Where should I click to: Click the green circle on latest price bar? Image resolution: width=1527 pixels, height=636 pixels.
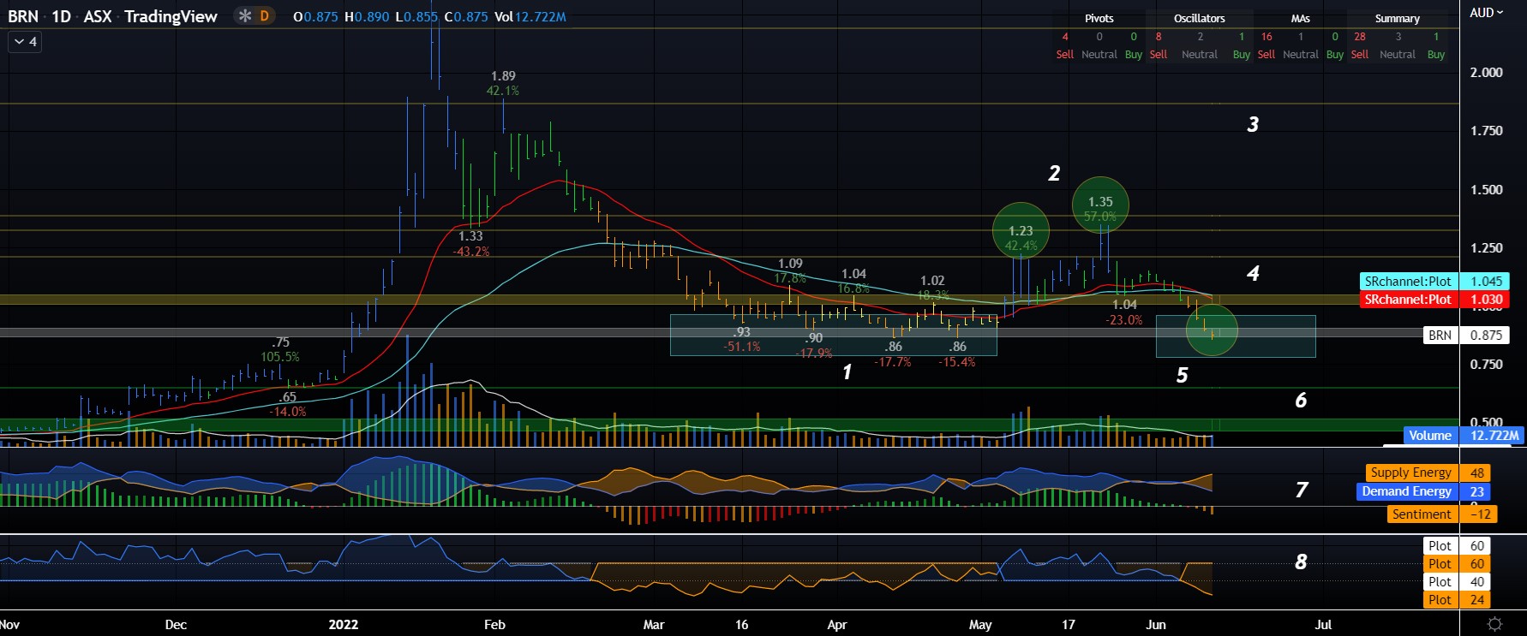[1212, 330]
